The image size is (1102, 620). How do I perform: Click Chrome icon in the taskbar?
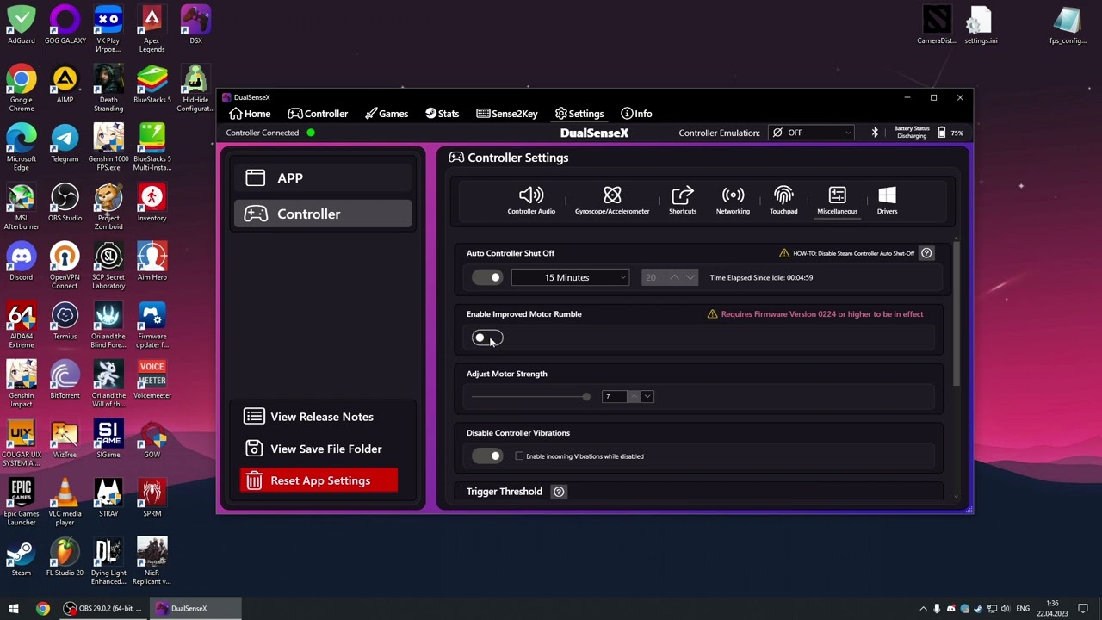(x=42, y=608)
